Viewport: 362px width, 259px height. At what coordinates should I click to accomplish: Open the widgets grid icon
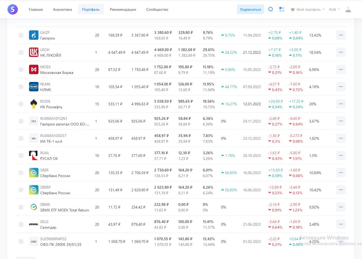coord(282,9)
